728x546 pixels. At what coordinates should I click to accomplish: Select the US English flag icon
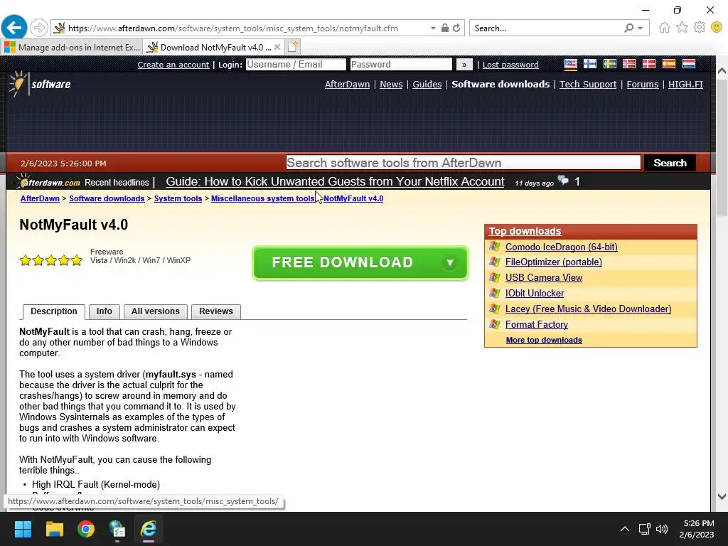571,64
